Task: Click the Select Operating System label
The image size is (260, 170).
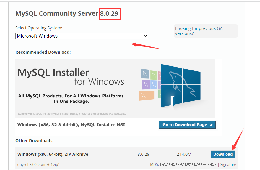Action: [39, 28]
